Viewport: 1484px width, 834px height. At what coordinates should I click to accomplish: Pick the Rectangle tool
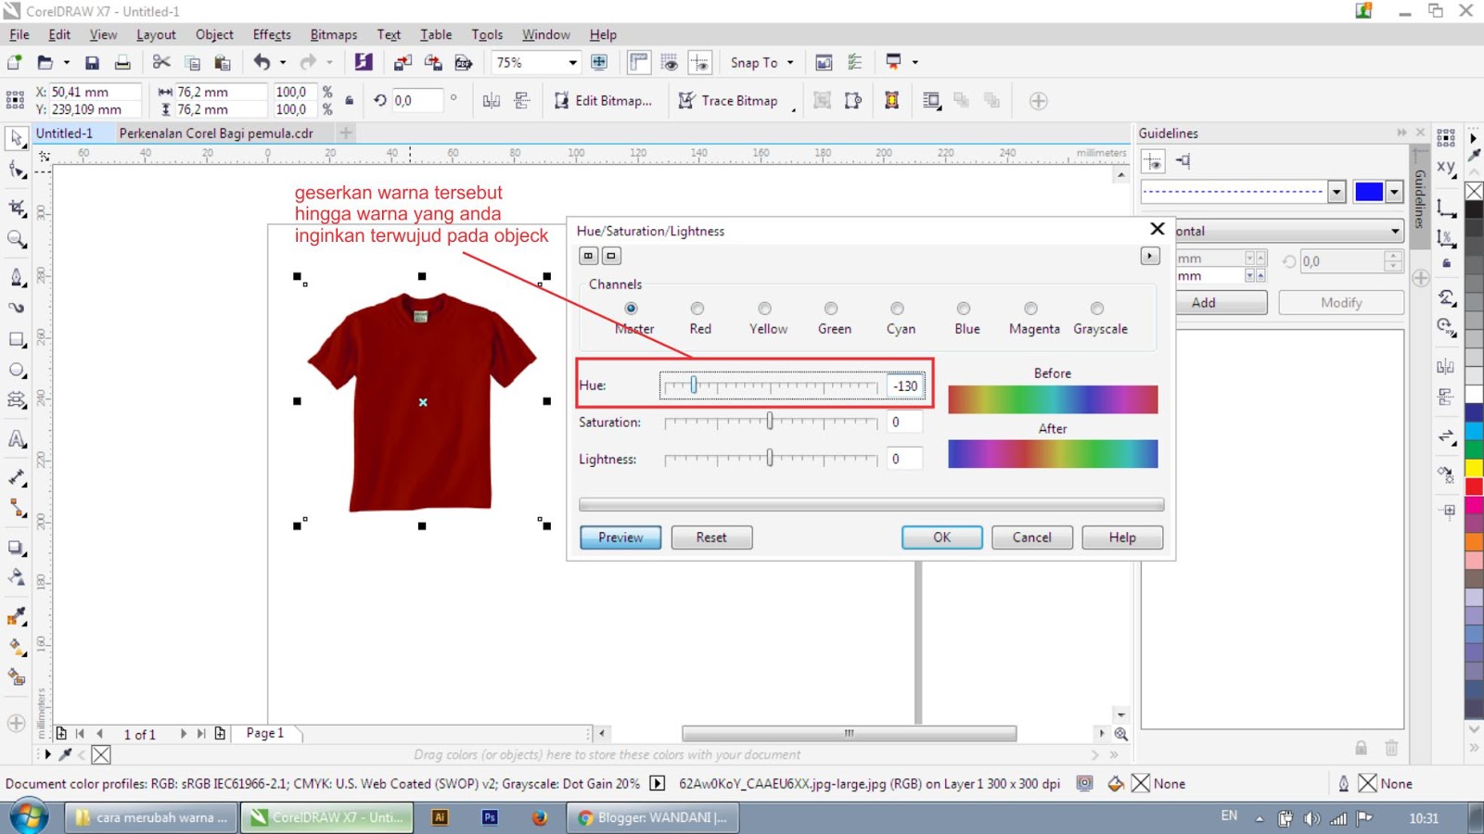[x=17, y=340]
